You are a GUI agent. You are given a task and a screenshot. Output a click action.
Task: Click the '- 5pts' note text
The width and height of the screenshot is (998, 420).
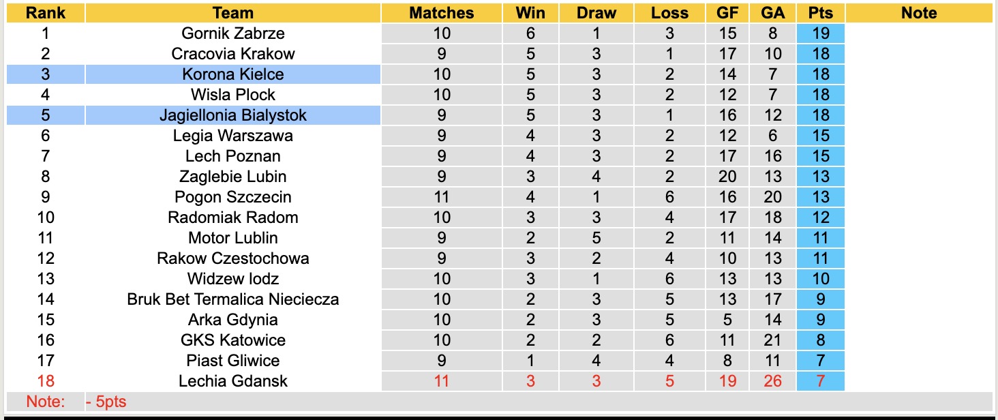106,402
